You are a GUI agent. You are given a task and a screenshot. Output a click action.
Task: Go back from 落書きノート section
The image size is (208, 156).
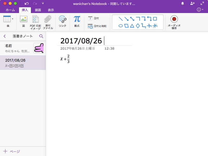(x=5, y=36)
